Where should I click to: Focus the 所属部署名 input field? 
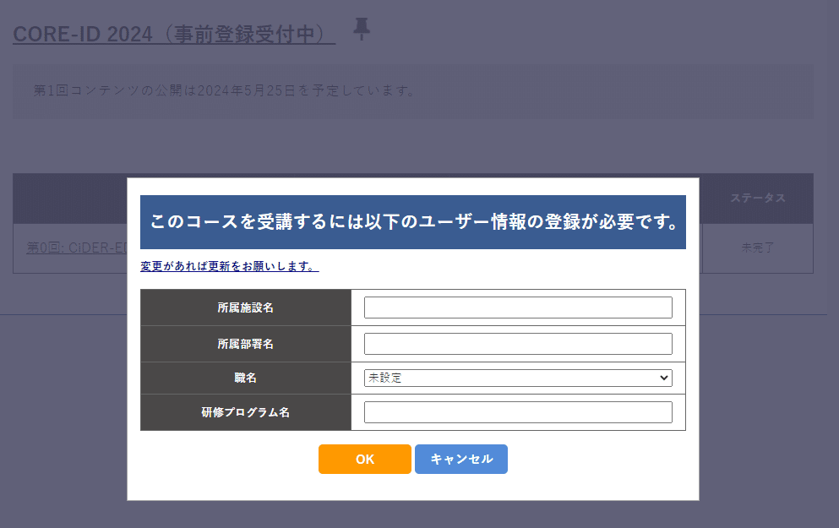point(518,344)
